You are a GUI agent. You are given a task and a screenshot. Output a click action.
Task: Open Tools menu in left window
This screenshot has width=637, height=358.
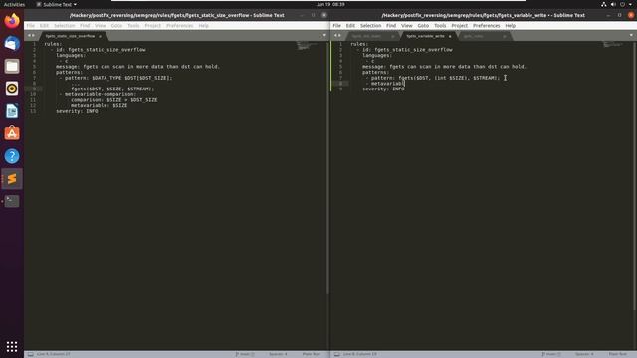133,26
